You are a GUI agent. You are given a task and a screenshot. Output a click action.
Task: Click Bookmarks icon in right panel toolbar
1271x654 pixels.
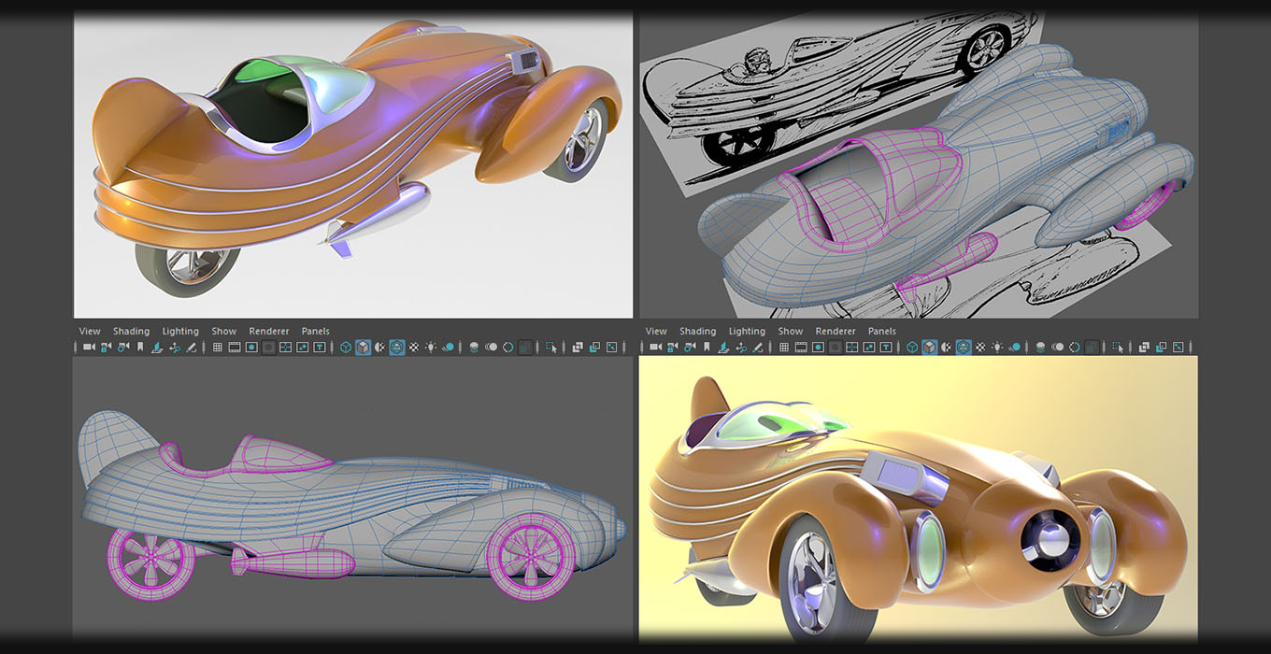[x=707, y=347]
